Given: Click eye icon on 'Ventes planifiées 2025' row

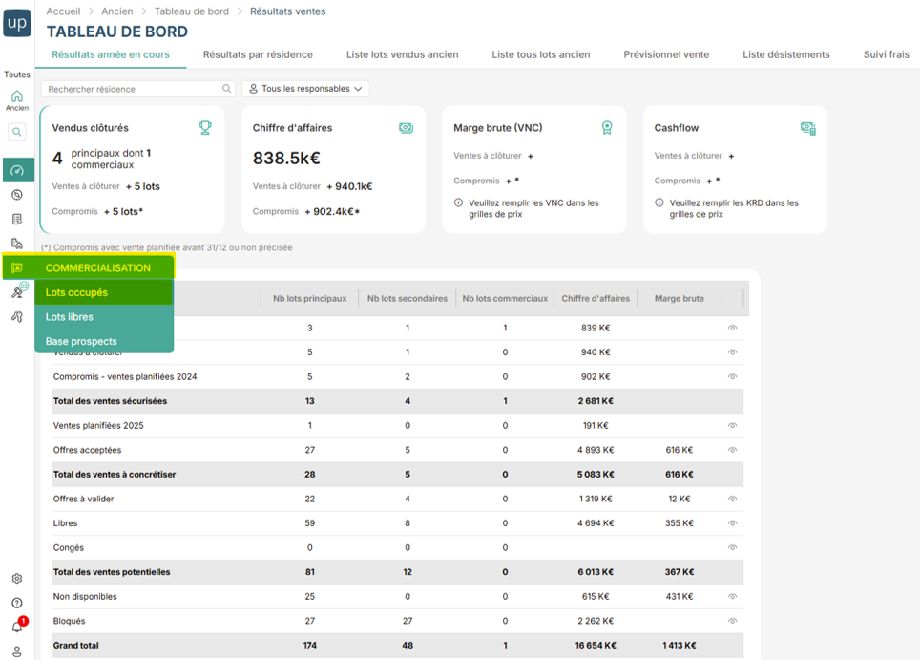Looking at the screenshot, I should pyautogui.click(x=732, y=425).
